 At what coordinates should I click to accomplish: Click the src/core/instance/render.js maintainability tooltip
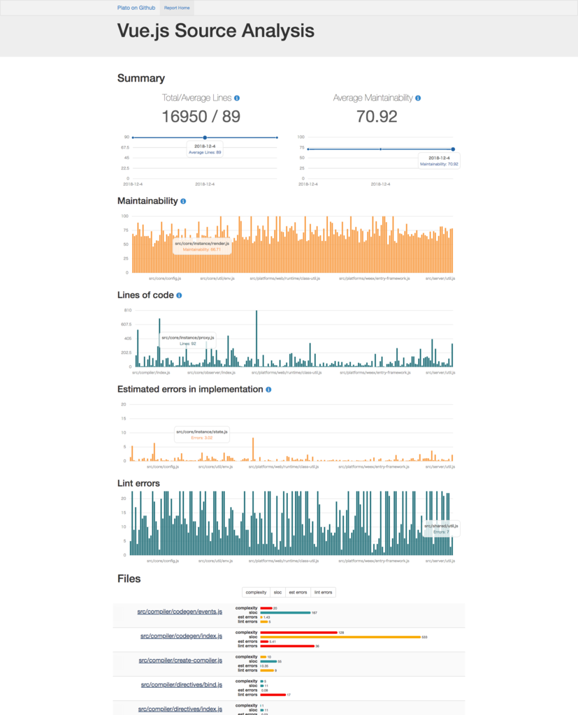pos(202,246)
